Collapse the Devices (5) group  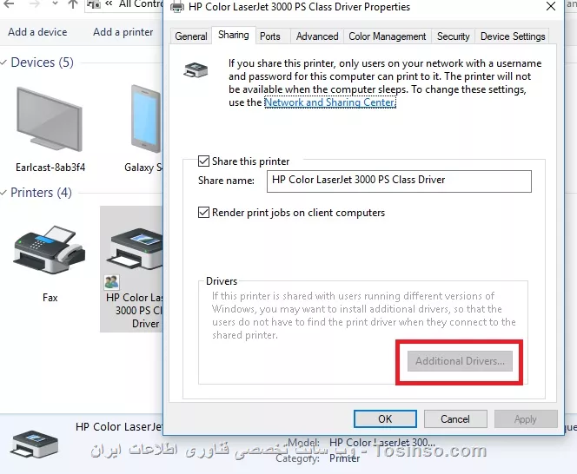coord(3,63)
